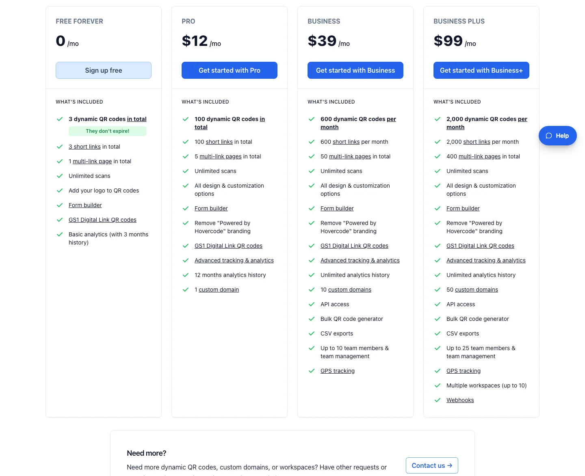Open 'multi-link pages' link in '400 multi-link pages' line
Screen dimensions: 585x476
[x=480, y=156]
